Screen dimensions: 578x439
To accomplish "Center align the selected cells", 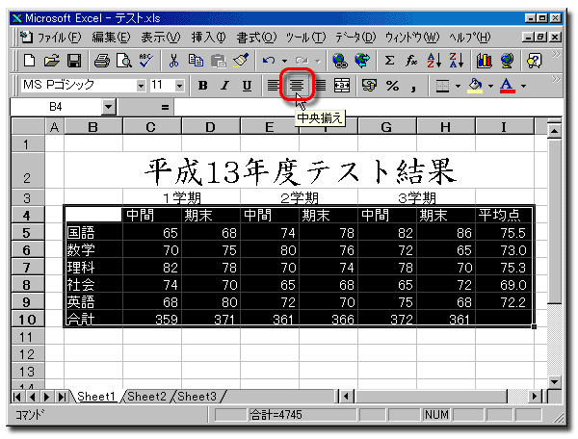I will tap(297, 86).
